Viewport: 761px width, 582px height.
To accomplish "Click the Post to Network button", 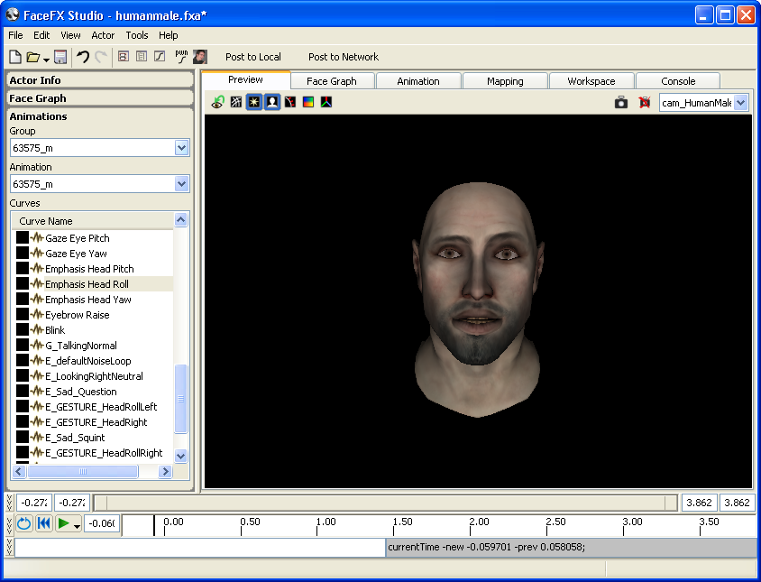I will (x=343, y=57).
